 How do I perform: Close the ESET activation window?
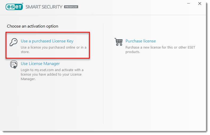coord(200,4)
